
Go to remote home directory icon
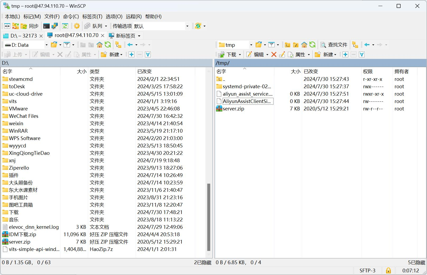(x=304, y=45)
